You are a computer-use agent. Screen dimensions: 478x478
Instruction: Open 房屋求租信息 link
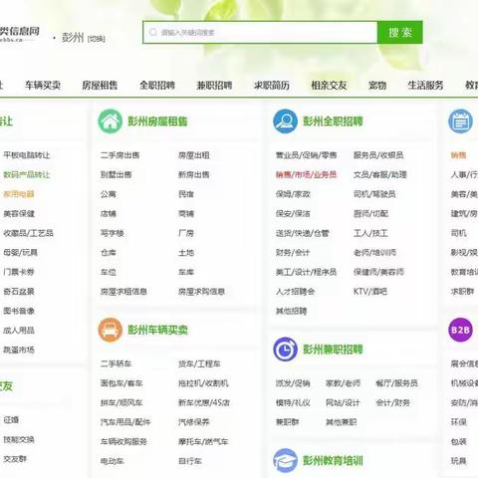[x=123, y=292]
